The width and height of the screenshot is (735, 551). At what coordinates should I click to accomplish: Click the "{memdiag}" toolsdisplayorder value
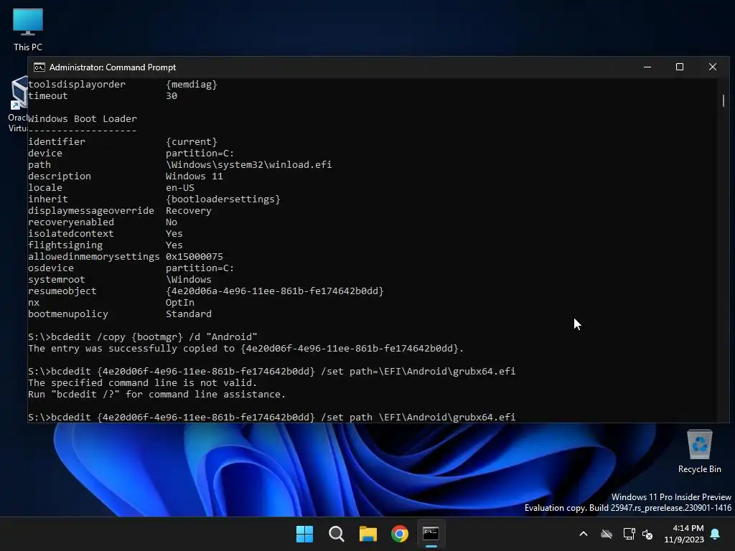[x=191, y=85]
